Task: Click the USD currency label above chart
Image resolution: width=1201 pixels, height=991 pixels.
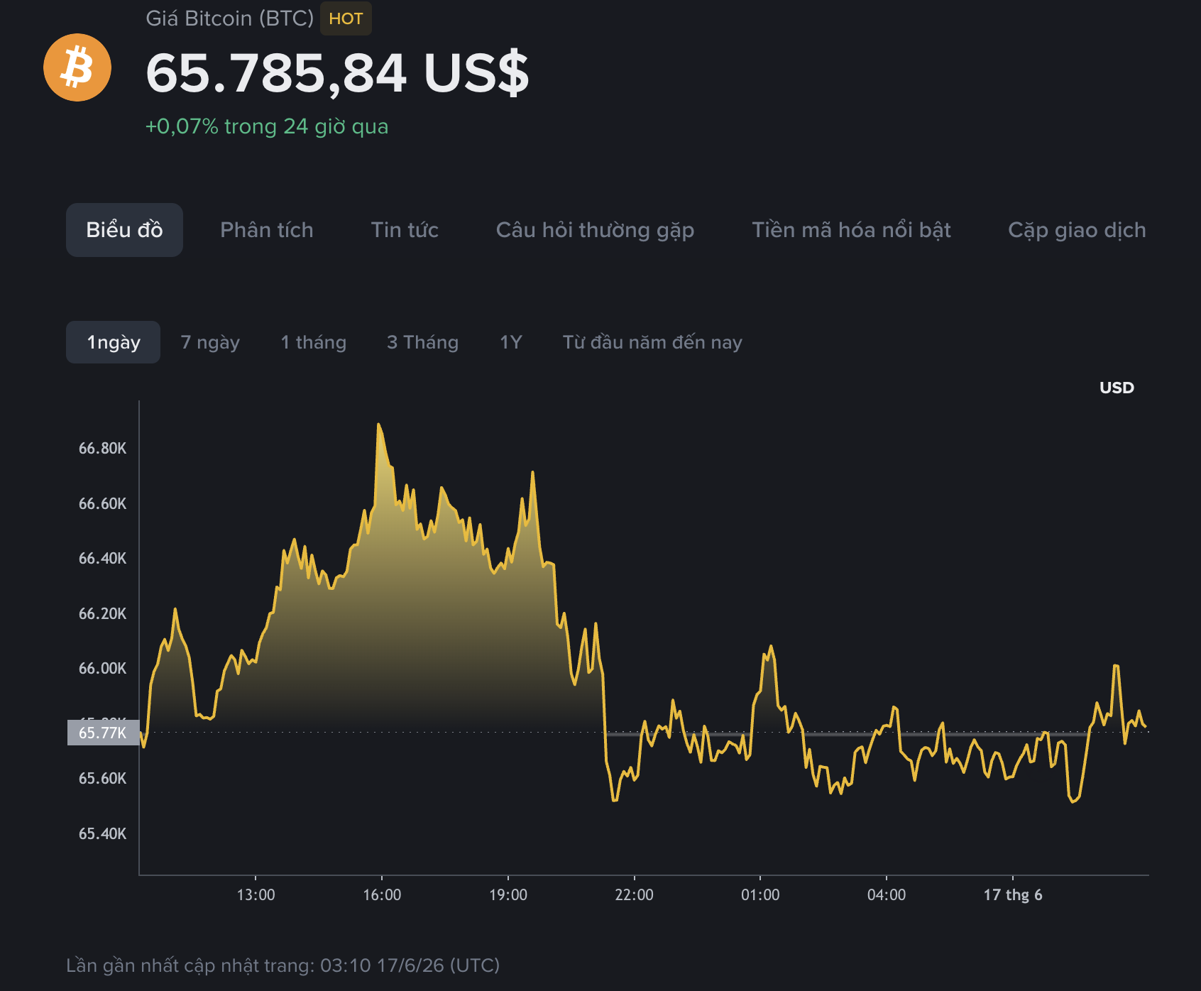Action: 1117,388
